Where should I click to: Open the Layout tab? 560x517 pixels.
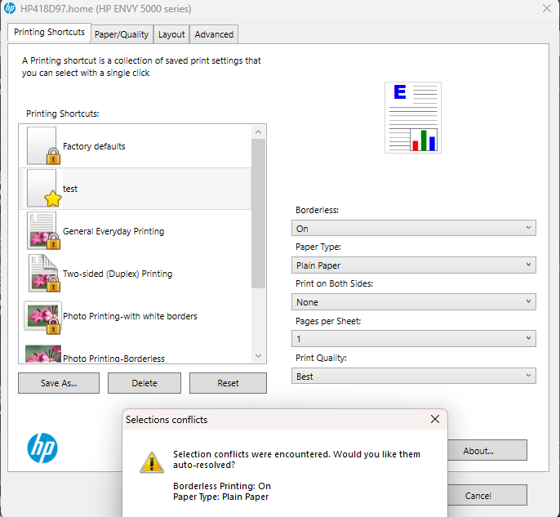[171, 34]
